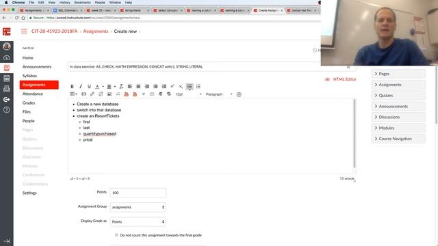The image size is (438, 246).
Task: Open Files in the course menu
Action: pos(27,112)
